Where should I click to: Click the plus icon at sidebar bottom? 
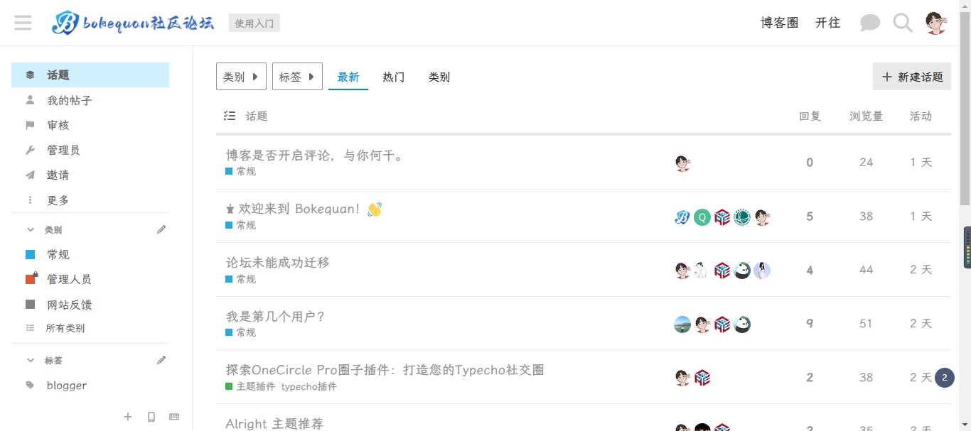coord(128,417)
